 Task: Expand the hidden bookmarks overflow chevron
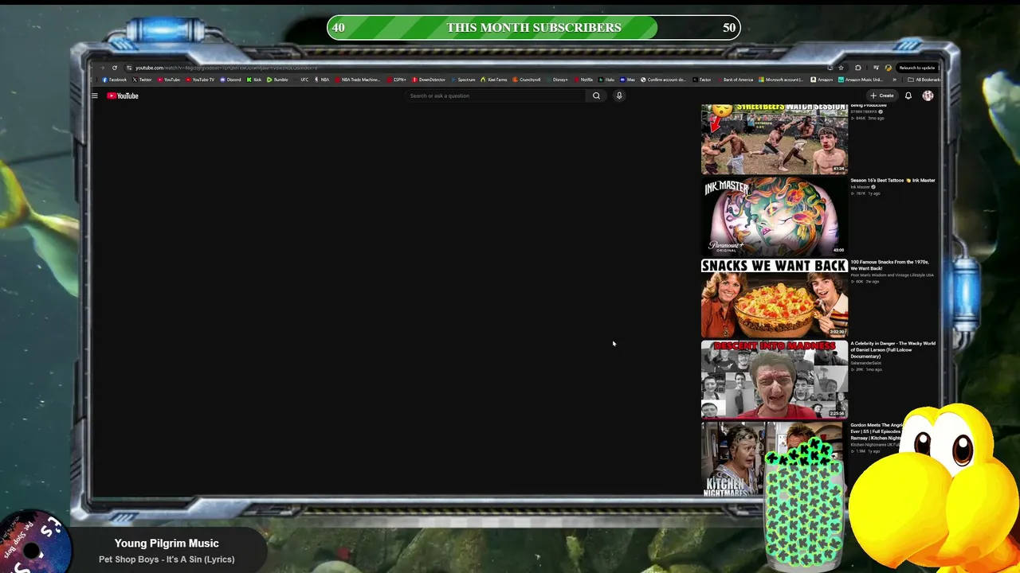894,80
